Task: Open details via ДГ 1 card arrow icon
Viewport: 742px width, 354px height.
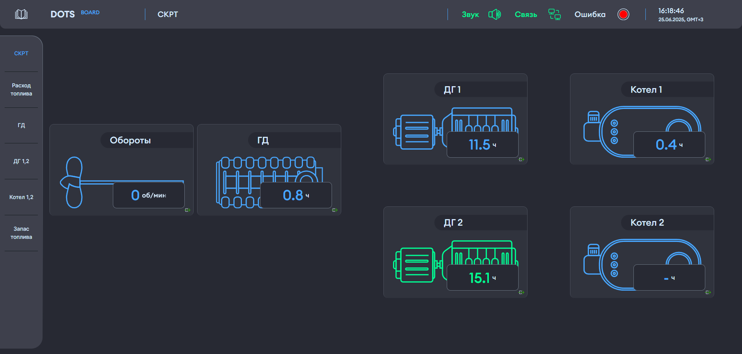Action: pyautogui.click(x=521, y=160)
